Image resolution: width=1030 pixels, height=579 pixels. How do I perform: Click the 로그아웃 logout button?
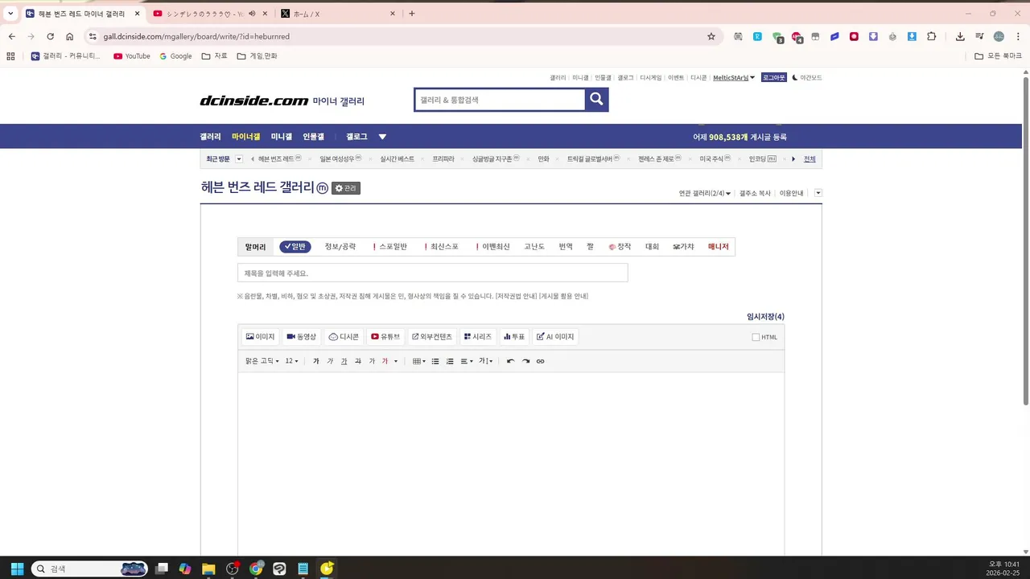point(773,78)
